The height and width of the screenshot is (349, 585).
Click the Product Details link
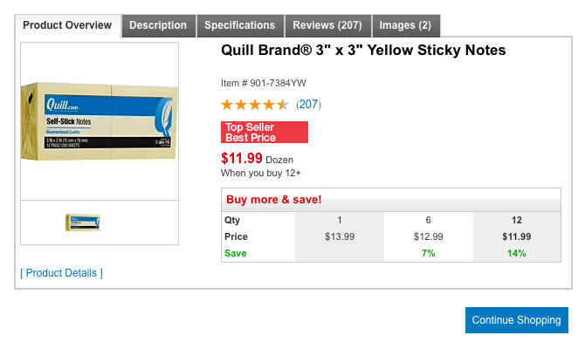click(61, 273)
